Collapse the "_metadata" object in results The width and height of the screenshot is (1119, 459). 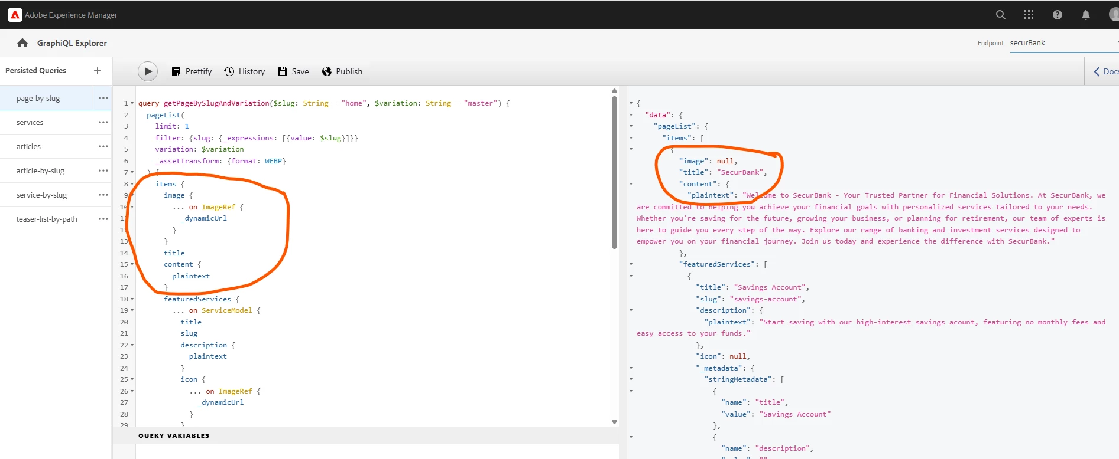click(x=631, y=368)
